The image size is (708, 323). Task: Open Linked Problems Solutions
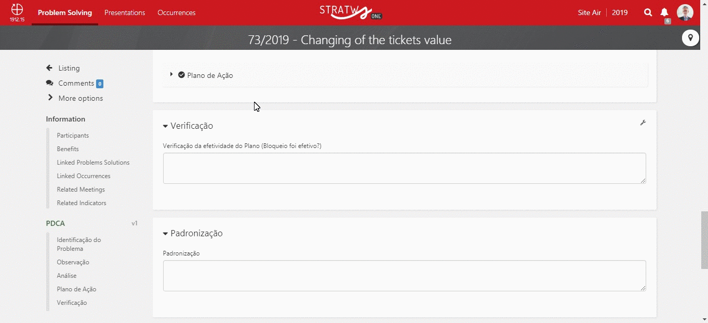[x=93, y=163]
